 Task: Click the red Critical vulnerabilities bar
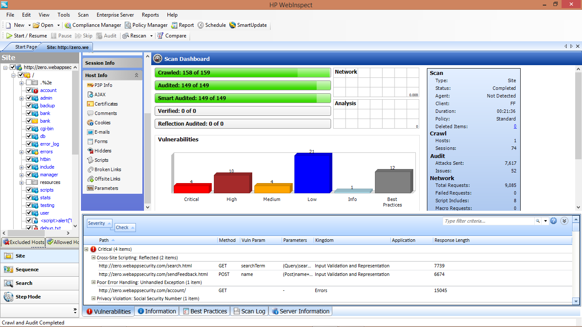pyautogui.click(x=193, y=188)
